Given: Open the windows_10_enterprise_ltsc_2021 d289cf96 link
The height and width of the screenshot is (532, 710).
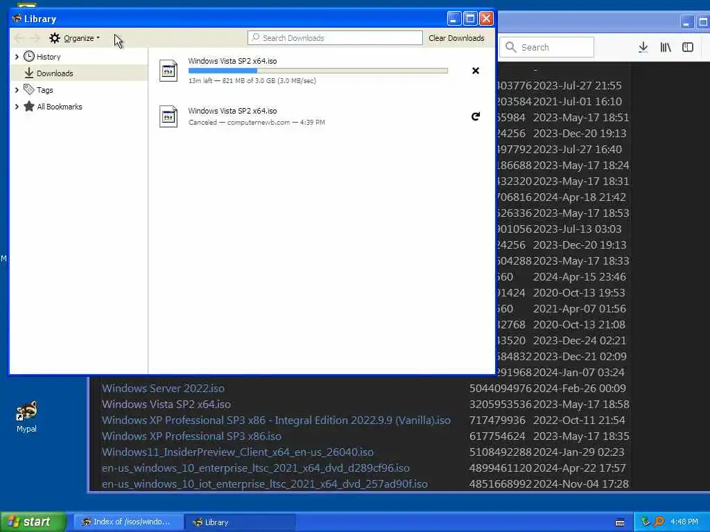Looking at the screenshot, I should click(256, 468).
